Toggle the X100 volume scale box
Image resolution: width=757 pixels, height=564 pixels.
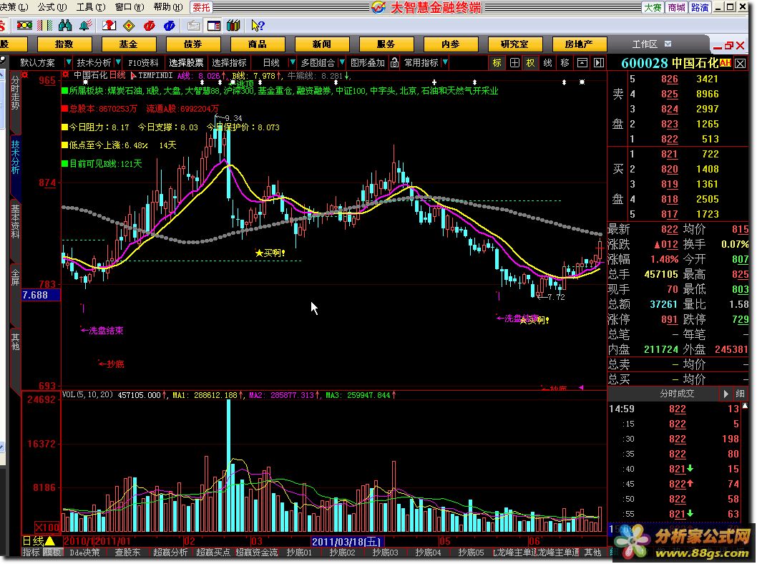click(47, 527)
